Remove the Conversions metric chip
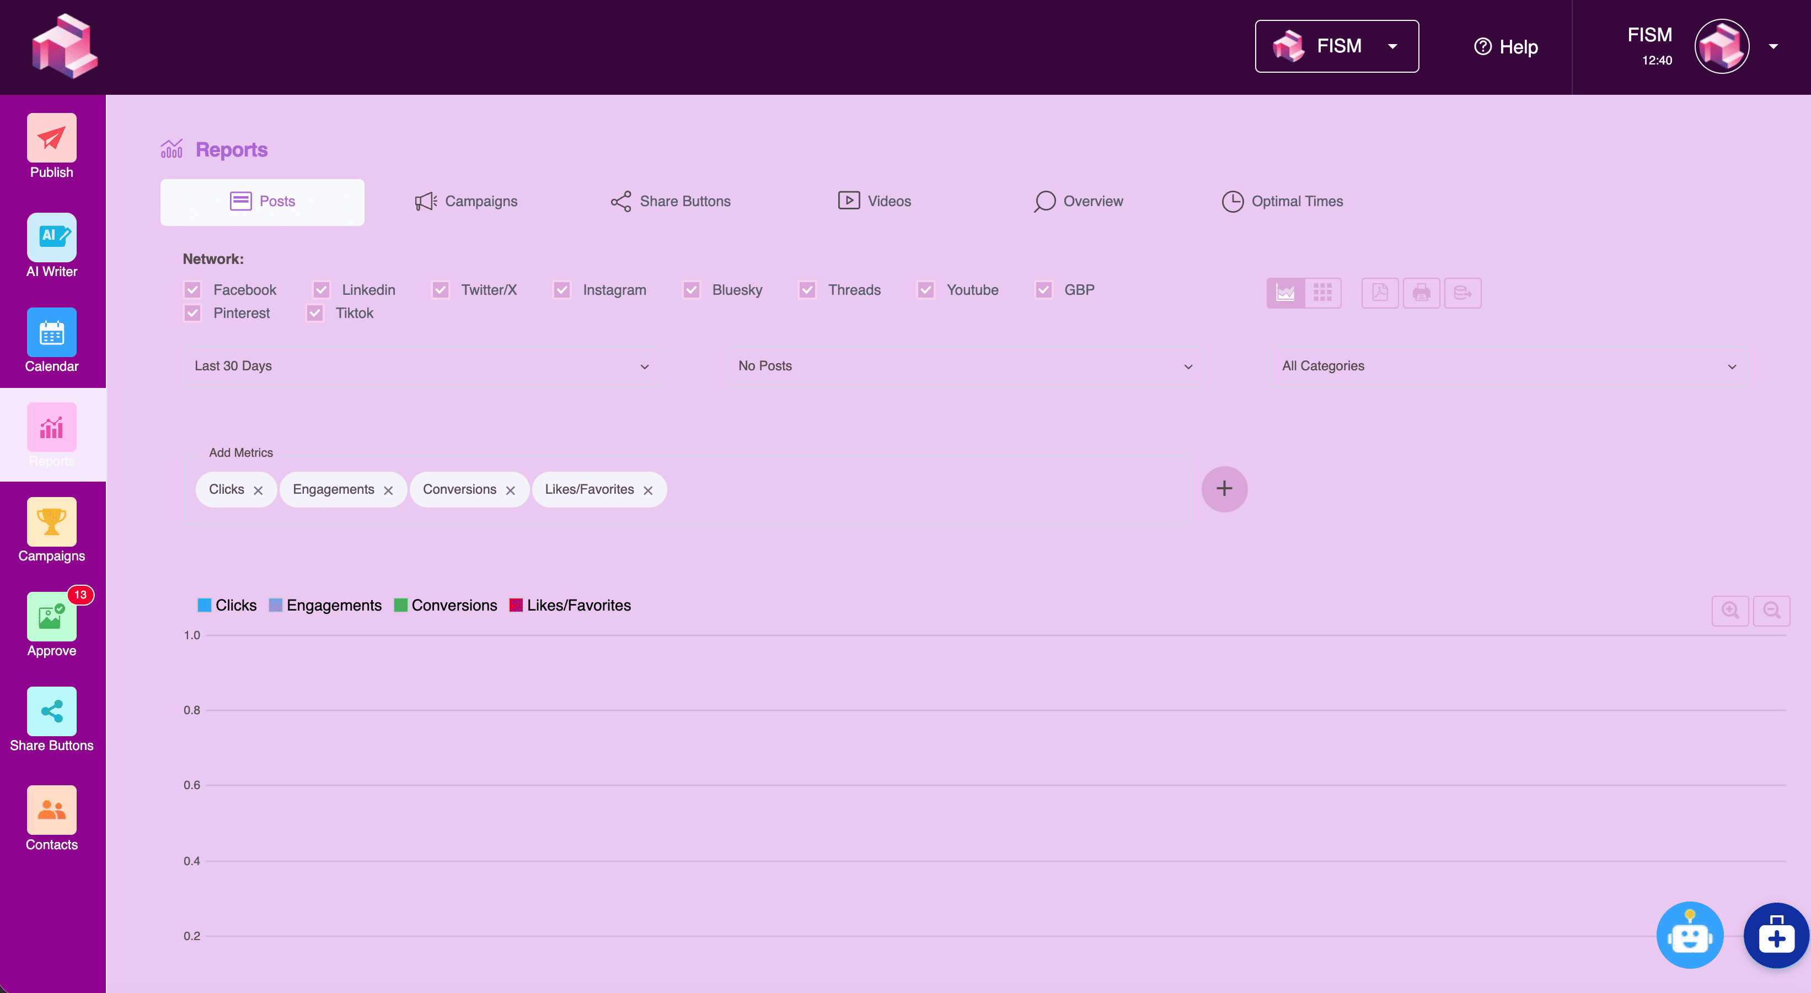 (511, 489)
